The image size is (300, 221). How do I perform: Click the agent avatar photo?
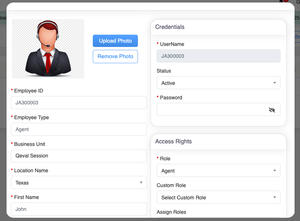[x=48, y=48]
